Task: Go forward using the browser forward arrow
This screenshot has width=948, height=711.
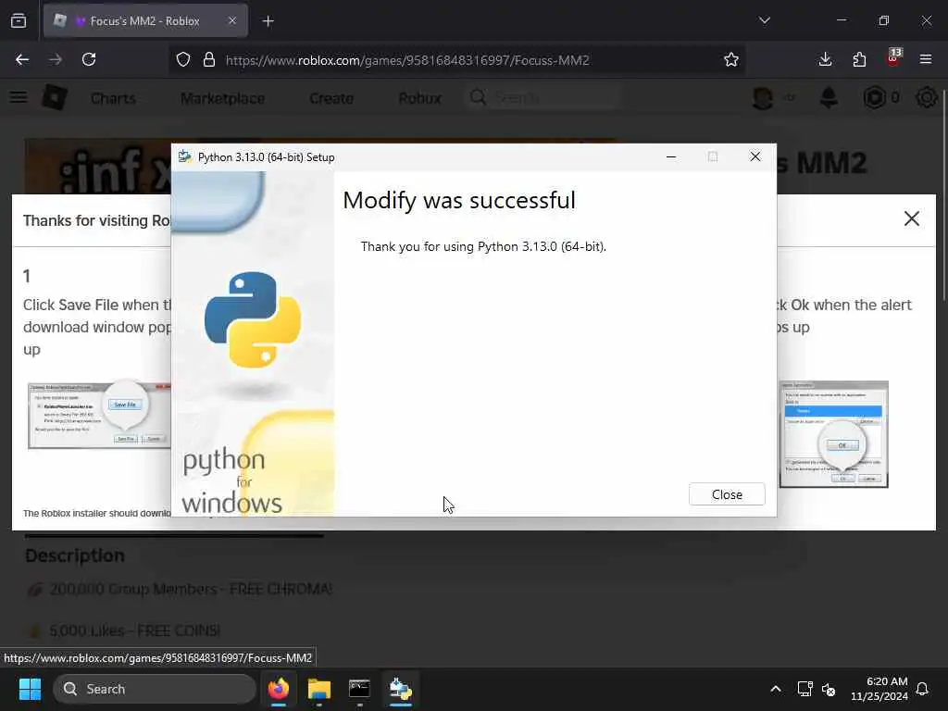Action: point(56,59)
